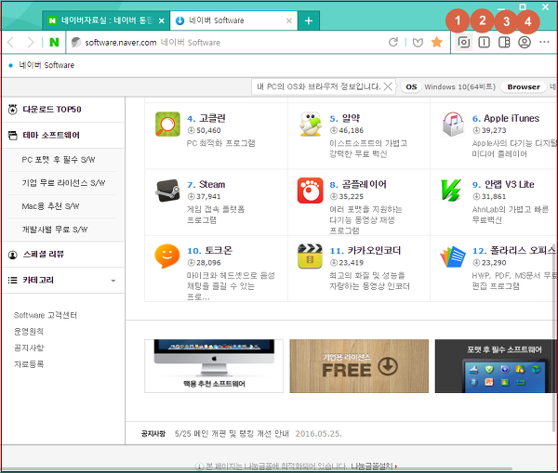Viewport: 558px width, 473px height.
Task: Open 운영원칙 link
Action: [x=29, y=332]
